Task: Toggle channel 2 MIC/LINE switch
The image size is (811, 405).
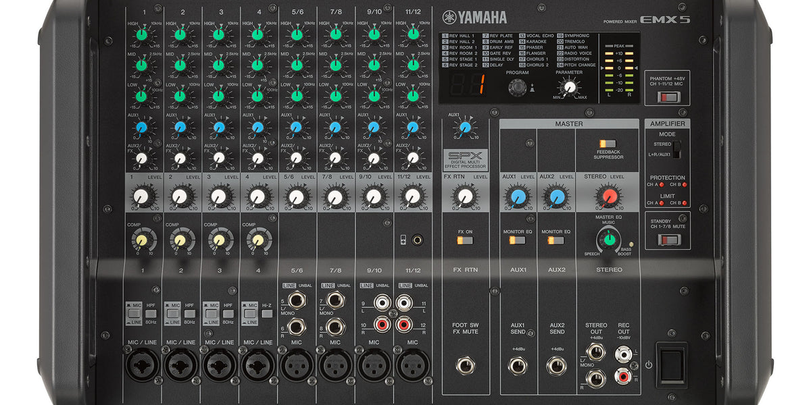Action: (173, 314)
